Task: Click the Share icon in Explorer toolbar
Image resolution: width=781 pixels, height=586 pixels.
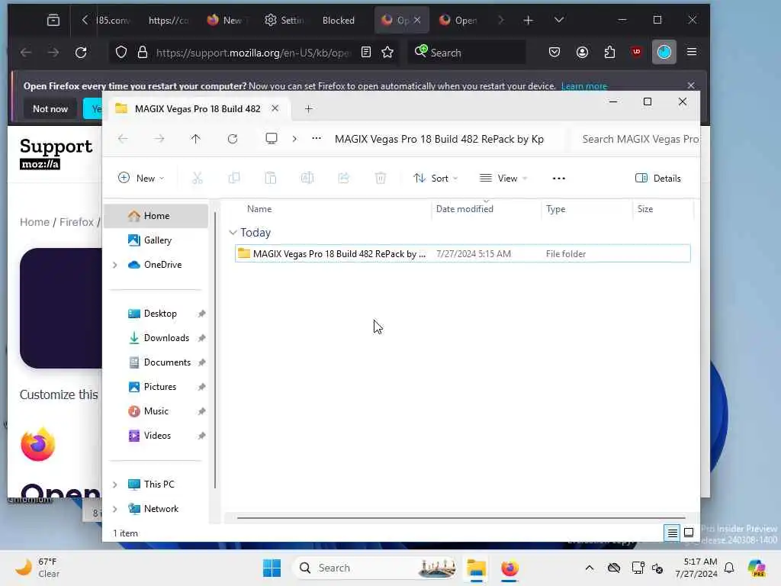Action: click(344, 178)
